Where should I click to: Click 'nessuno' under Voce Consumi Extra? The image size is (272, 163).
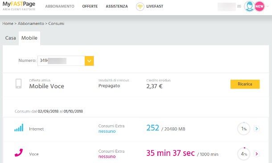[107, 157]
